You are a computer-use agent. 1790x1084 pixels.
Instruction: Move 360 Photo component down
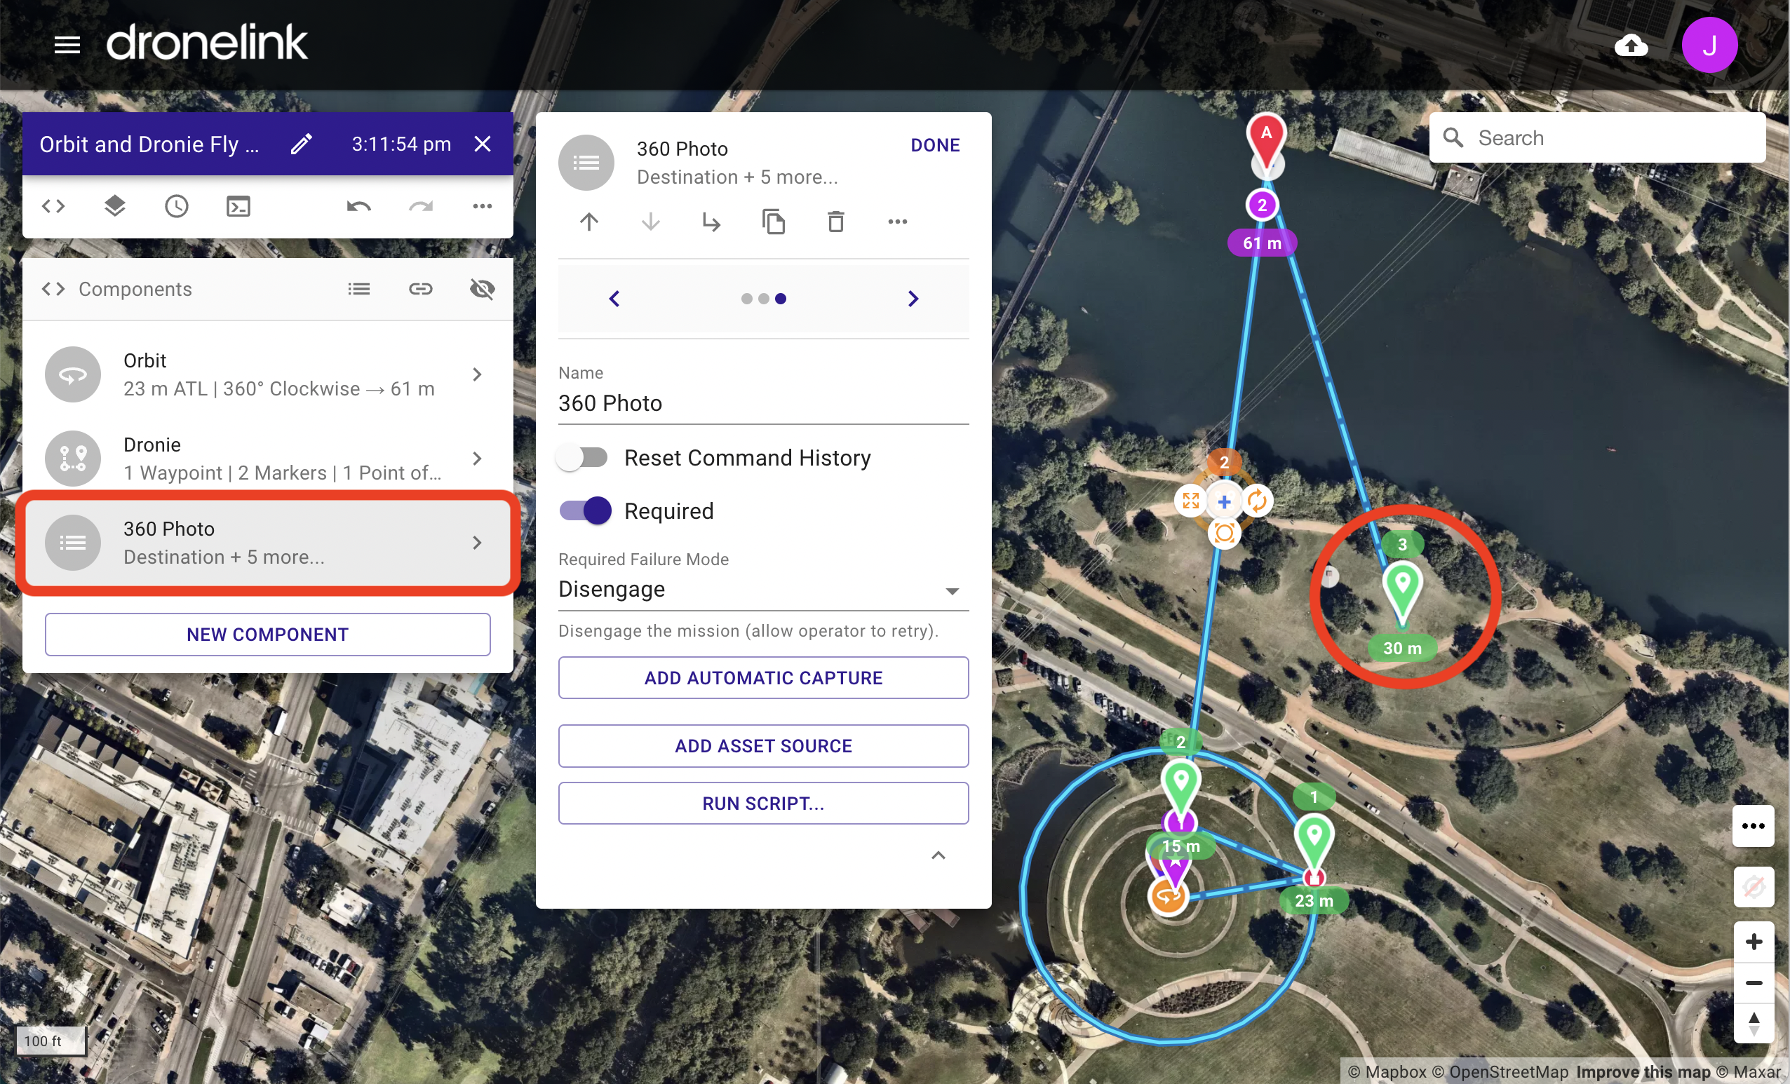click(x=651, y=222)
